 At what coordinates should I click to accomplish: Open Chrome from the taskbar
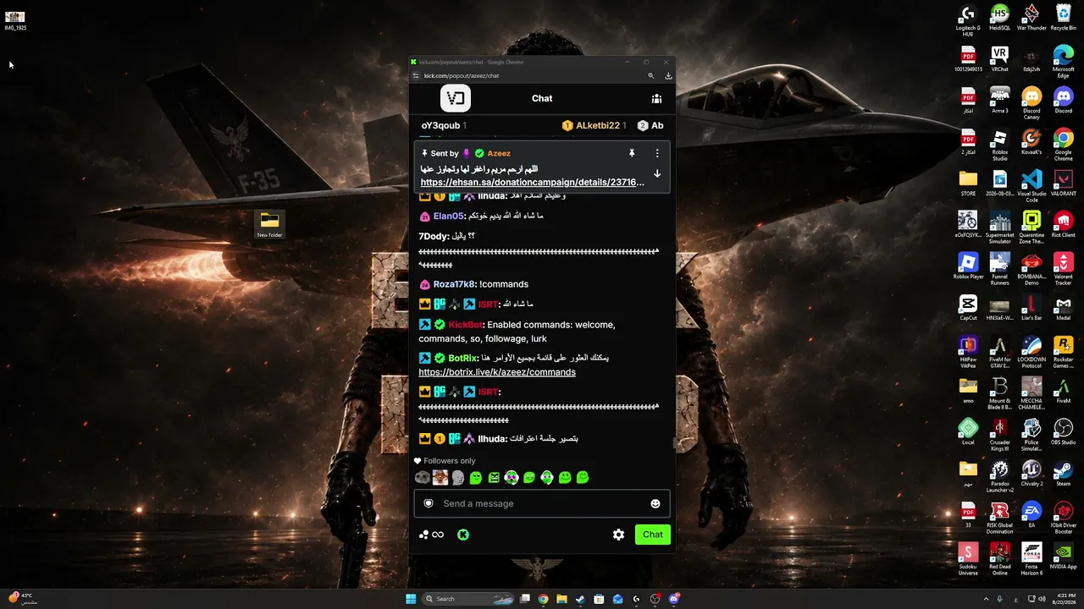click(543, 599)
